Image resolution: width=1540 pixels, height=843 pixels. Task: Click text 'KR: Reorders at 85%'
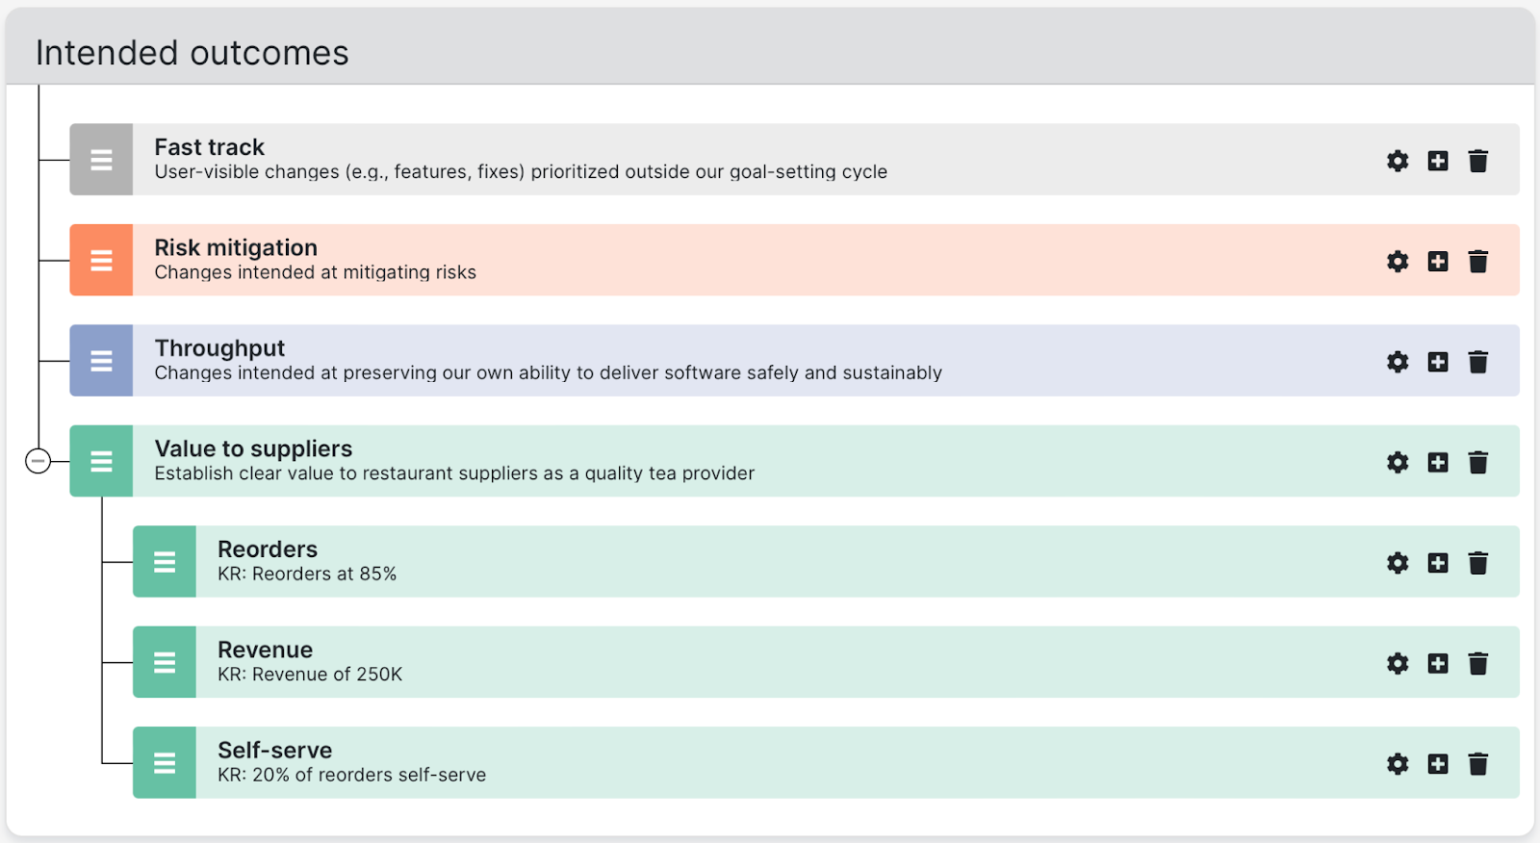tap(307, 575)
